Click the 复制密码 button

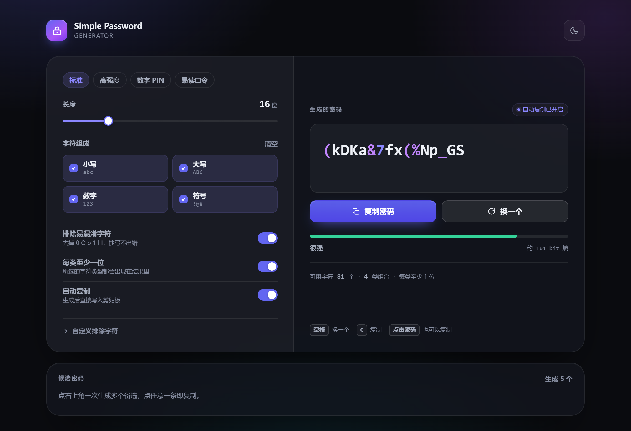coord(373,211)
